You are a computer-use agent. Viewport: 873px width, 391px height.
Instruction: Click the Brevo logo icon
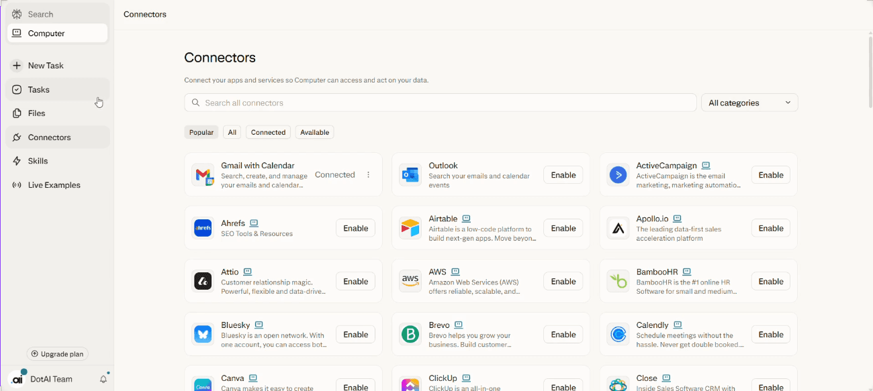(410, 334)
